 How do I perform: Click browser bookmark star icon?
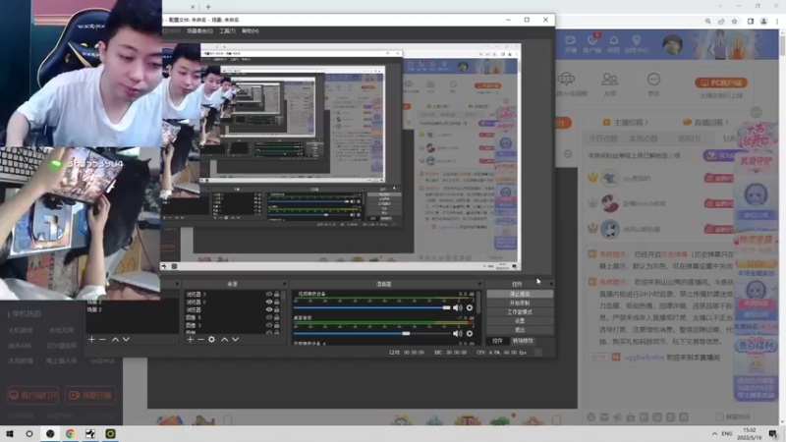(x=734, y=22)
